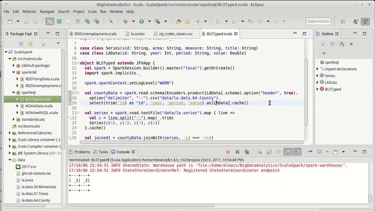The image size is (375, 211).
Task: Open the Window menu
Action: coord(116,12)
